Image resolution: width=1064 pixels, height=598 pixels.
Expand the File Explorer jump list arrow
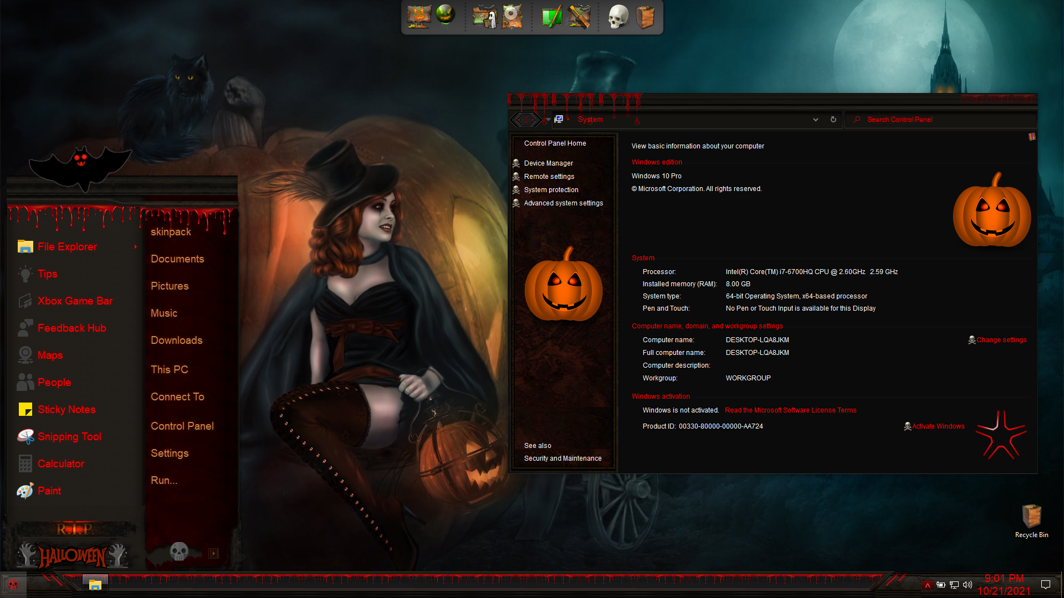pos(135,246)
